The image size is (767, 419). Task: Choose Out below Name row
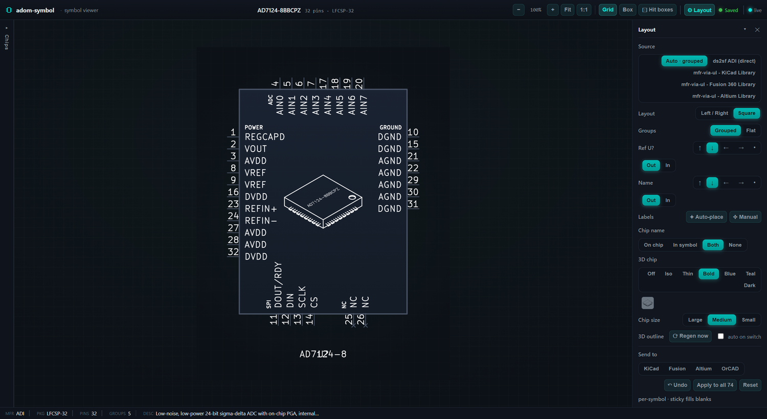[651, 200]
